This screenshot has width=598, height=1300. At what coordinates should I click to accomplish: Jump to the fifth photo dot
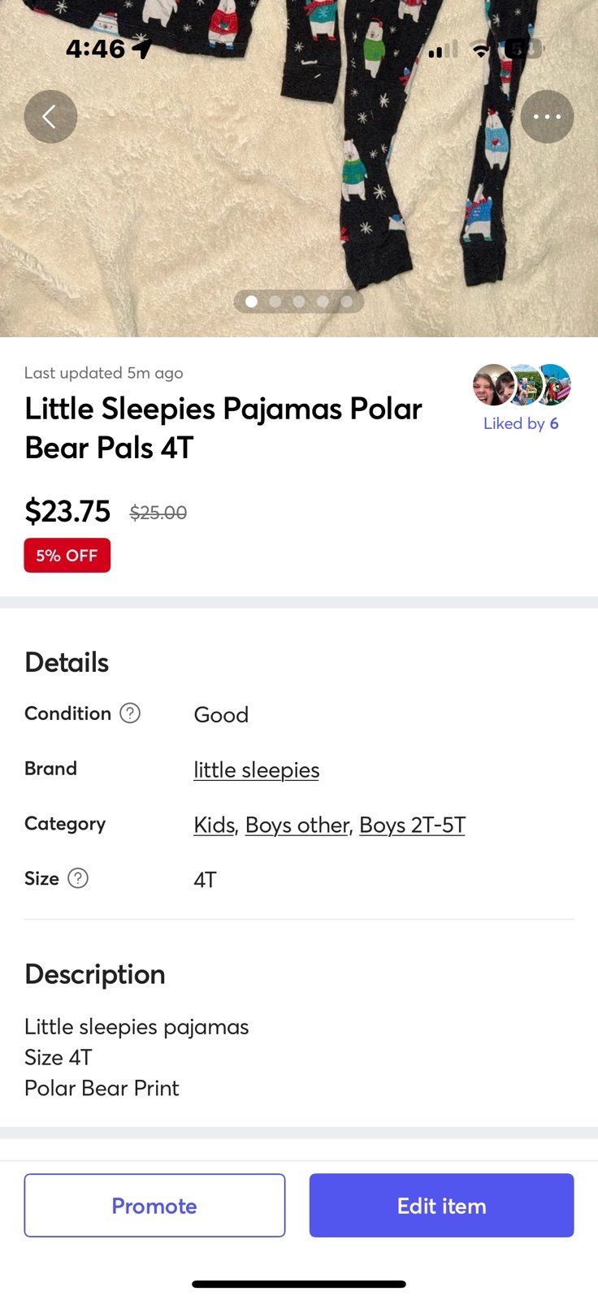point(347,301)
